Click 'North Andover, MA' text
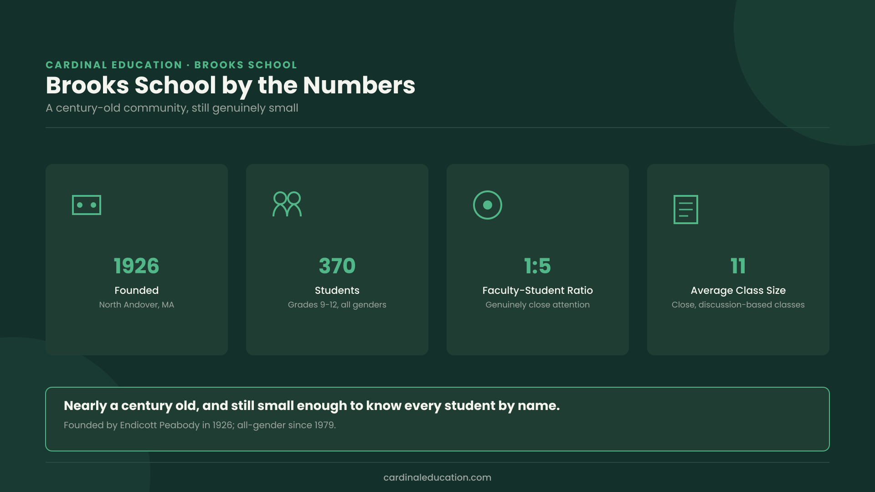875x492 pixels. pos(137,305)
